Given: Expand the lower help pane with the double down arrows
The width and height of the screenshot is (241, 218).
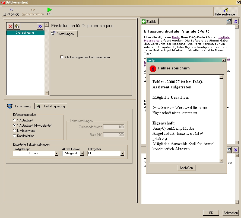Looking at the screenshot, I should click(x=236, y=150).
